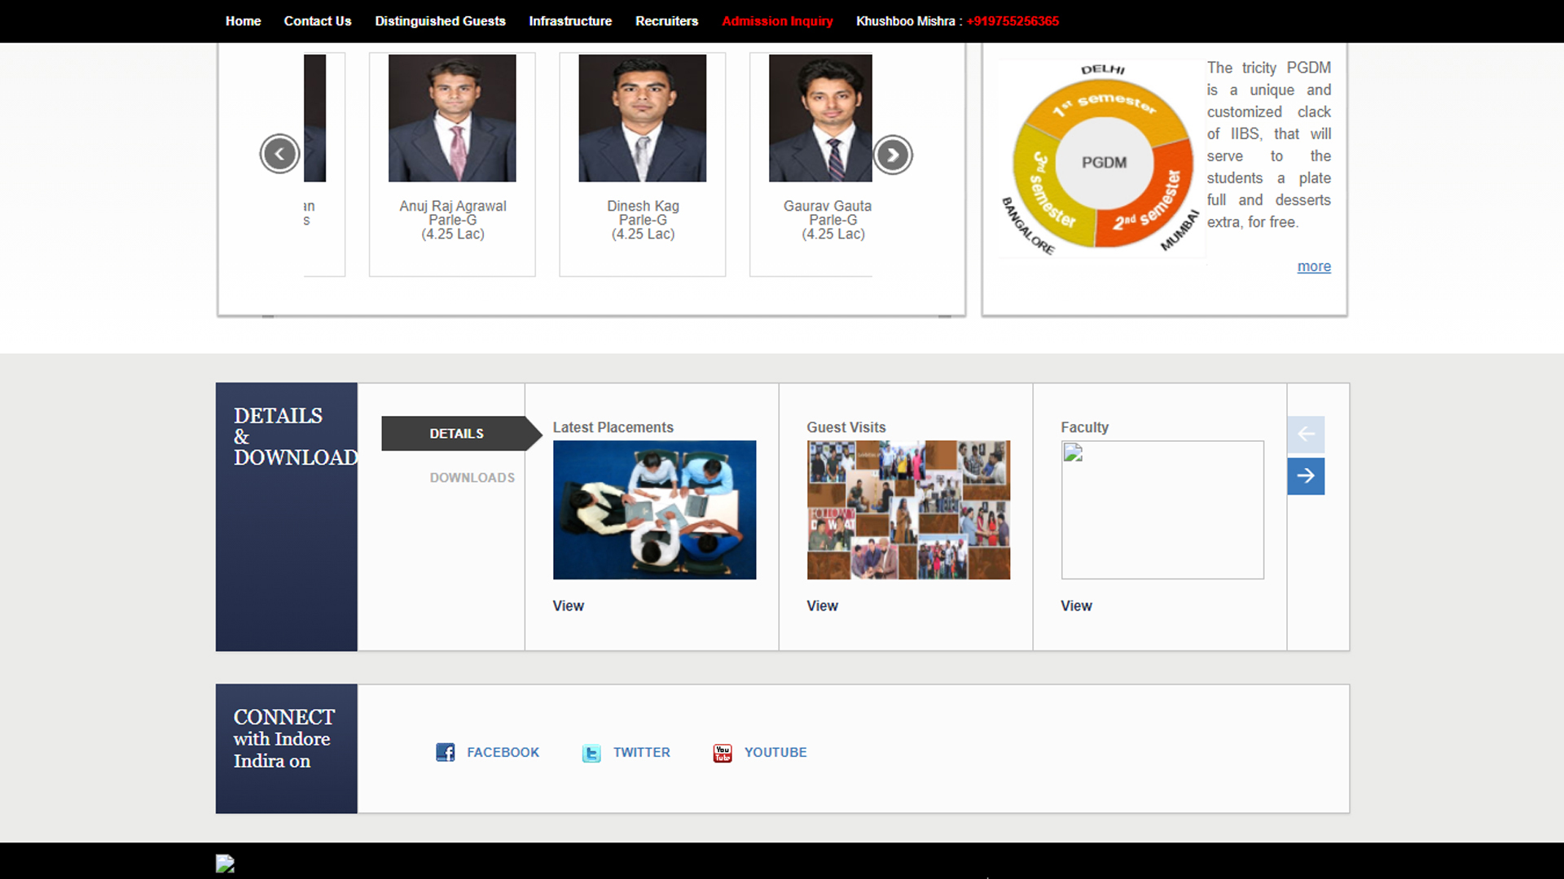The width and height of the screenshot is (1564, 879).
Task: Click the name Gaurav Gauta
Action: (x=827, y=206)
